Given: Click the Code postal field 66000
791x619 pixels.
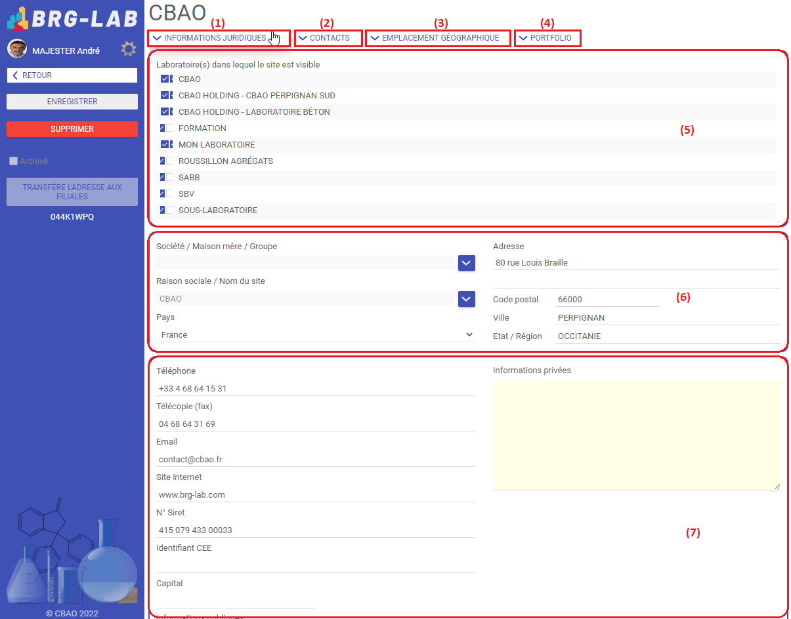Looking at the screenshot, I should coord(607,299).
